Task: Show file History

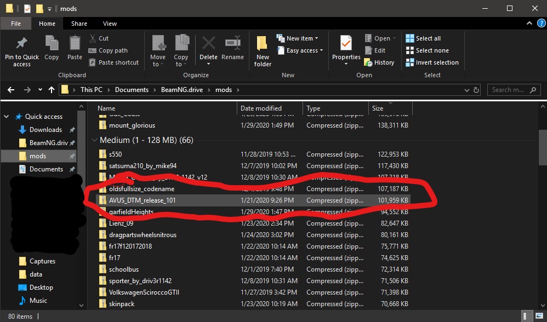Action: (x=379, y=62)
